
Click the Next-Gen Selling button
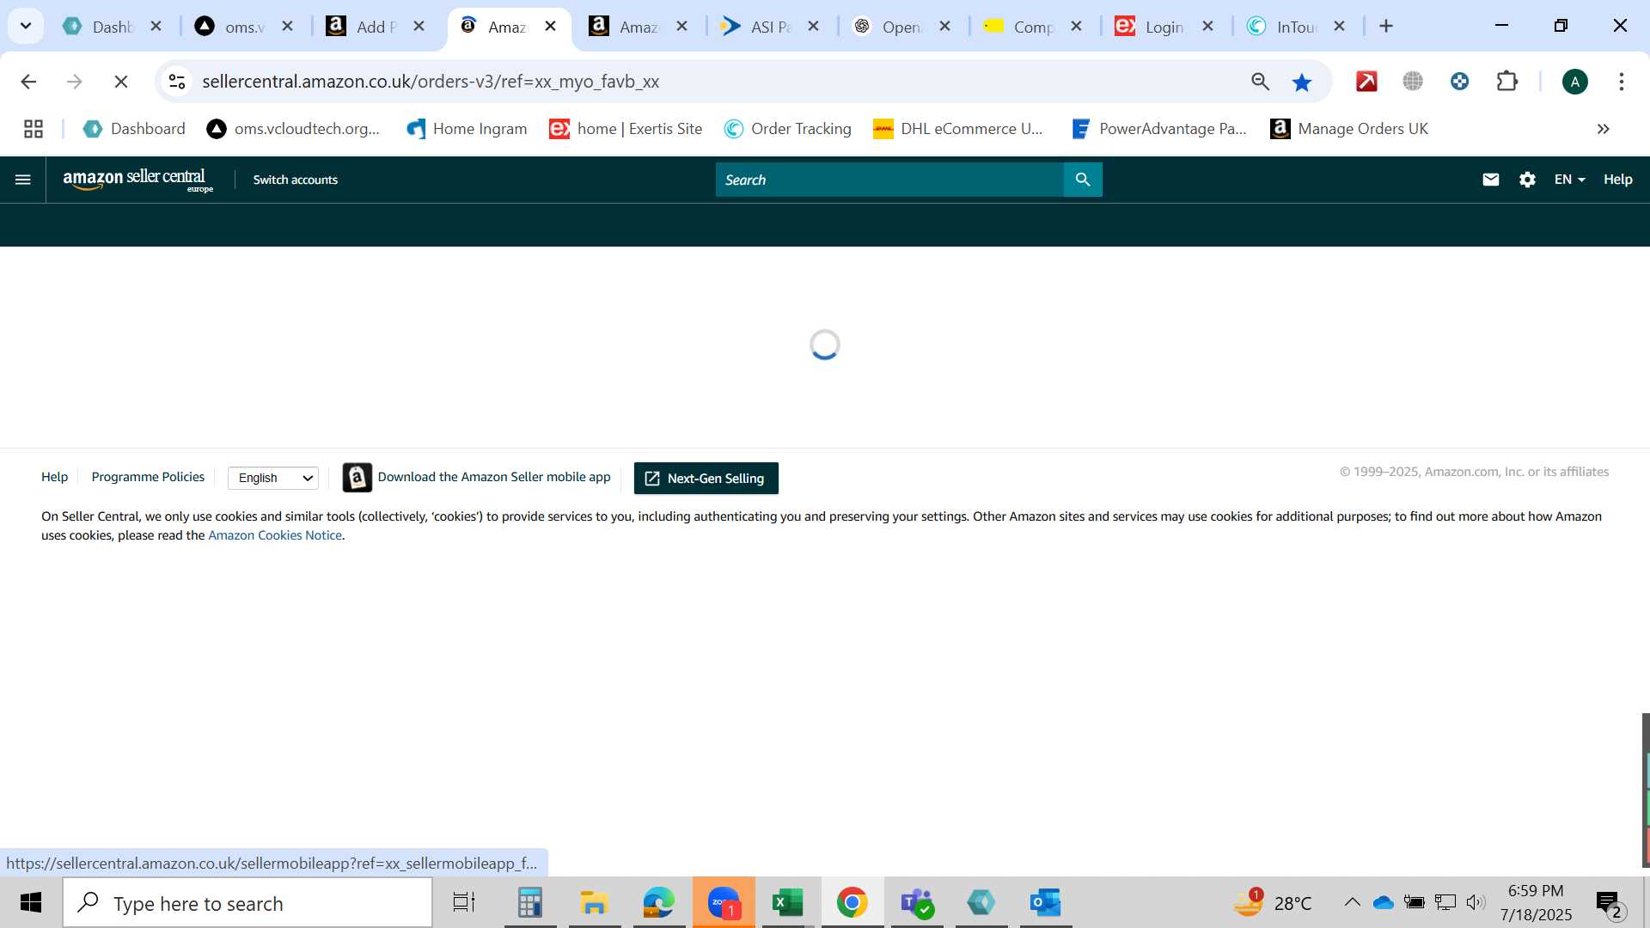pos(706,478)
